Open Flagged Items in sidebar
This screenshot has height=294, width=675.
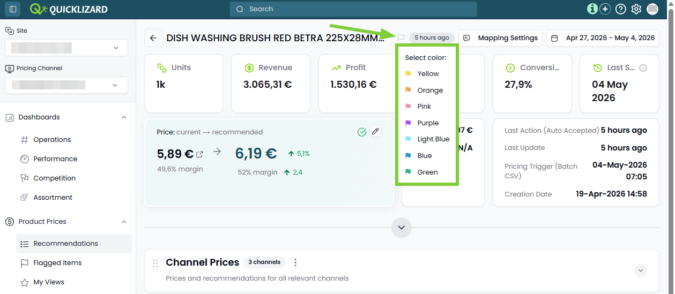click(57, 263)
